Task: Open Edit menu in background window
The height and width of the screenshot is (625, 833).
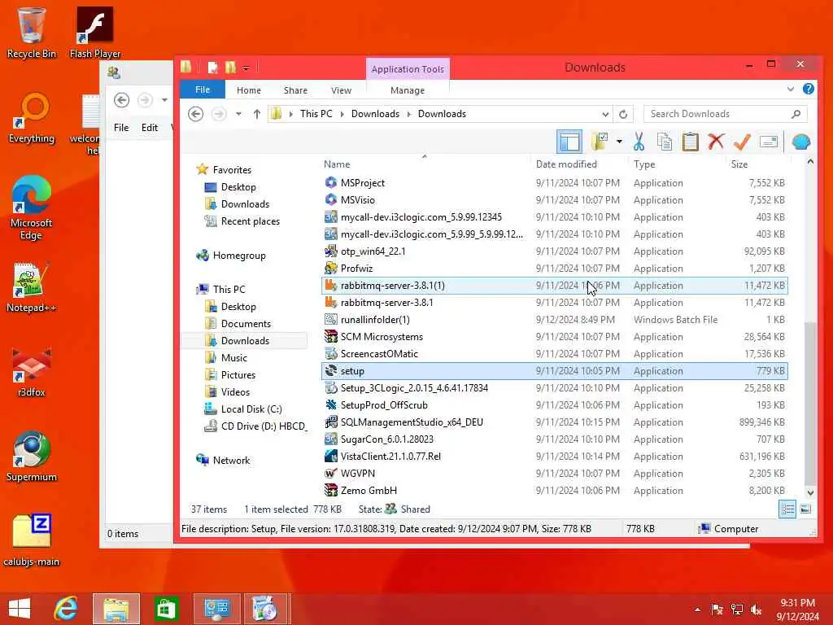Action: coord(150,128)
